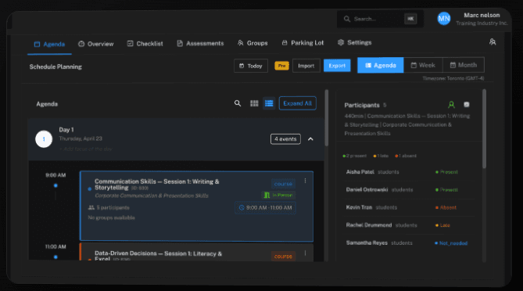The height and width of the screenshot is (291, 523).
Task: Click the 9:00 AM timeline marker
Action: click(56, 185)
